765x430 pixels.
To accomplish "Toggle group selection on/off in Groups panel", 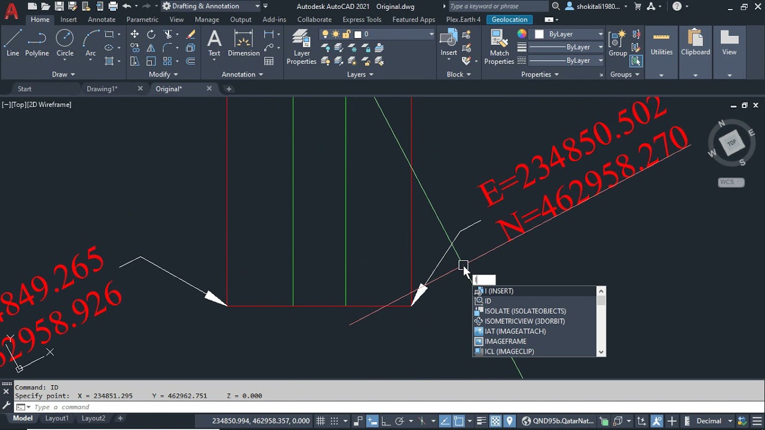I will click(636, 61).
